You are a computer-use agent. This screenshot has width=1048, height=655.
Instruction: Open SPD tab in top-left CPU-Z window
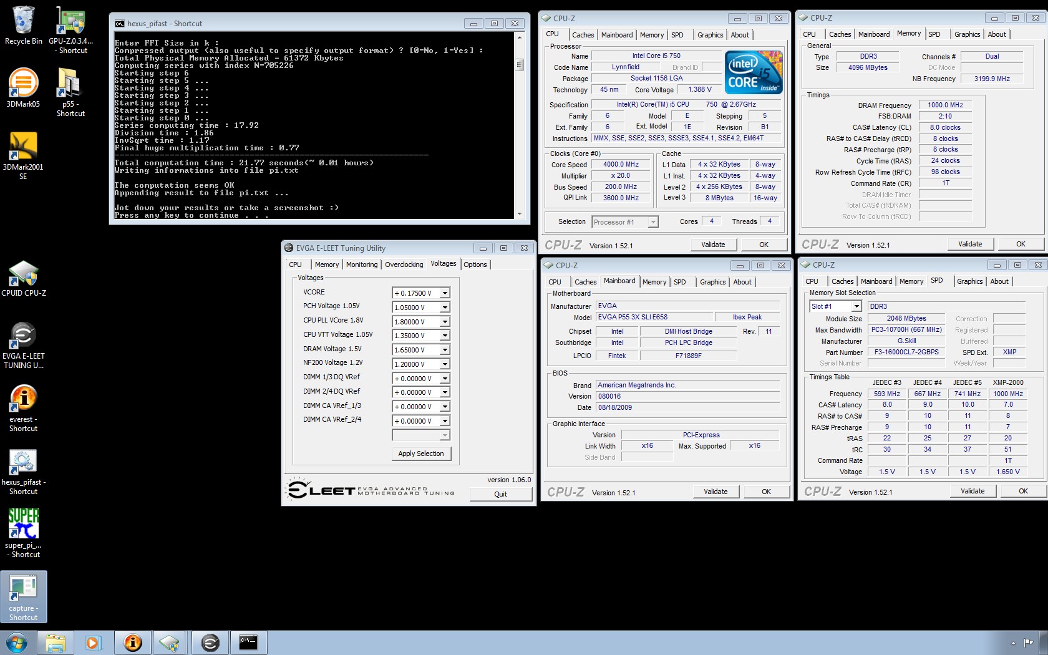point(677,35)
